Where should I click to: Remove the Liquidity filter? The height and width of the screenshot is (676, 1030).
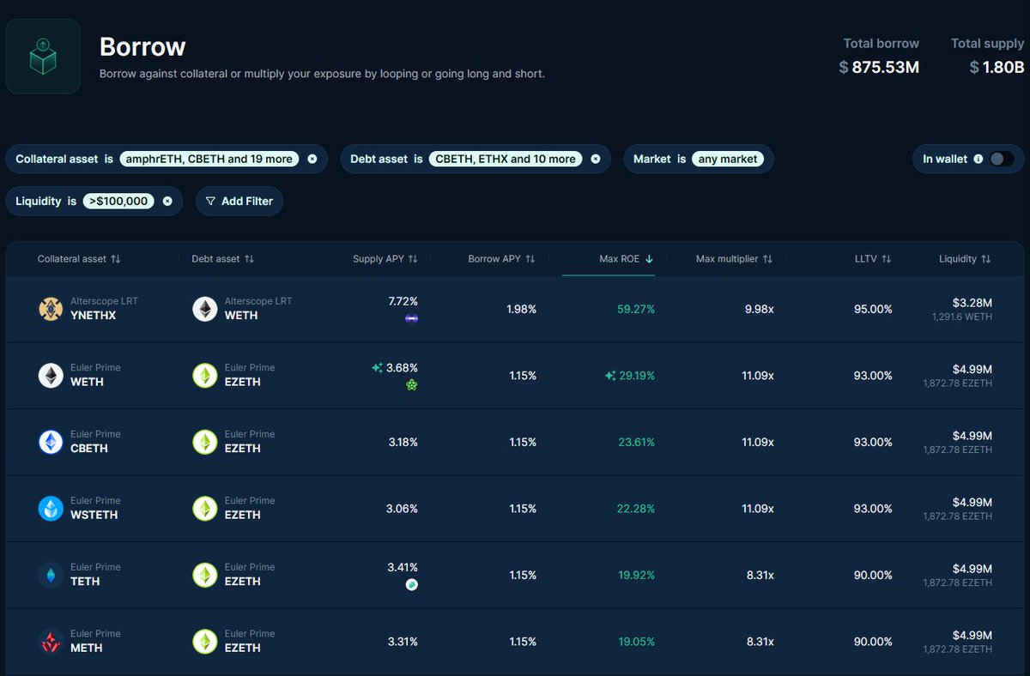tap(167, 201)
